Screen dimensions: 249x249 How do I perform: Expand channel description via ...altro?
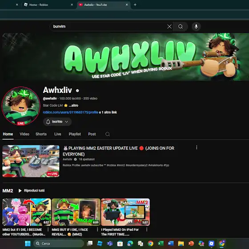73,105
